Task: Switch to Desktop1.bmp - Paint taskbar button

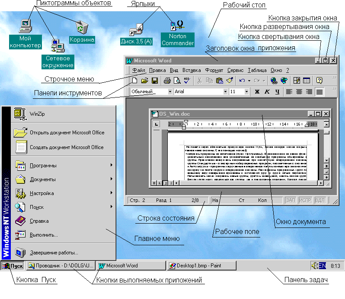Action: tap(202, 266)
